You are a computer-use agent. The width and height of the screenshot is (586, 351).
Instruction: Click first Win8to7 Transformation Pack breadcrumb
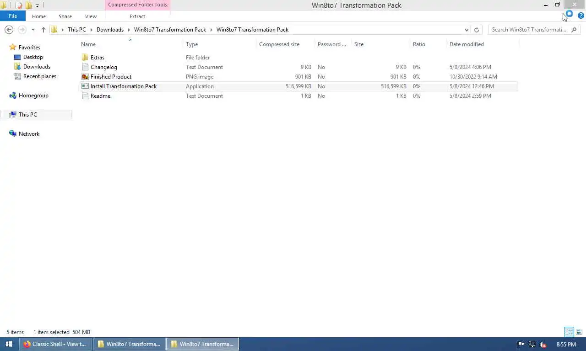click(170, 30)
